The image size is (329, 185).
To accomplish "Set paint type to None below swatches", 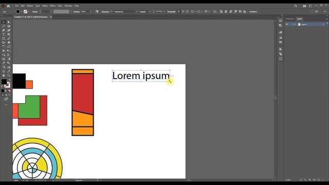I will [x=9, y=91].
